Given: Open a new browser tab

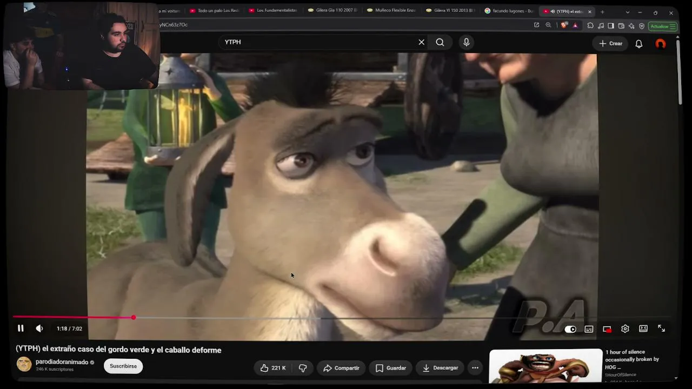Looking at the screenshot, I should [602, 12].
